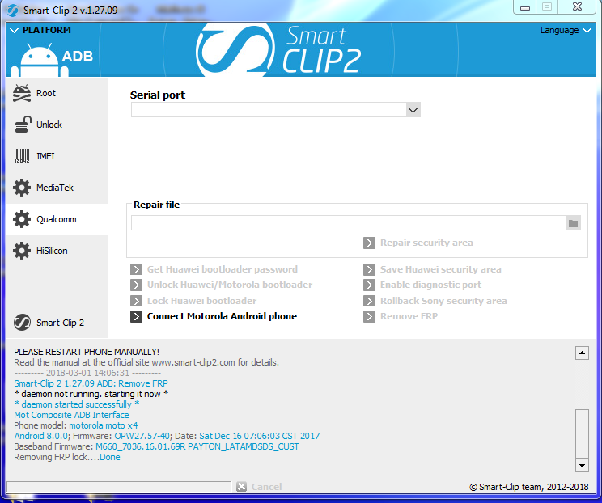
Task: Click Unlock Huawei/Motorola bootloader text
Action: (230, 285)
